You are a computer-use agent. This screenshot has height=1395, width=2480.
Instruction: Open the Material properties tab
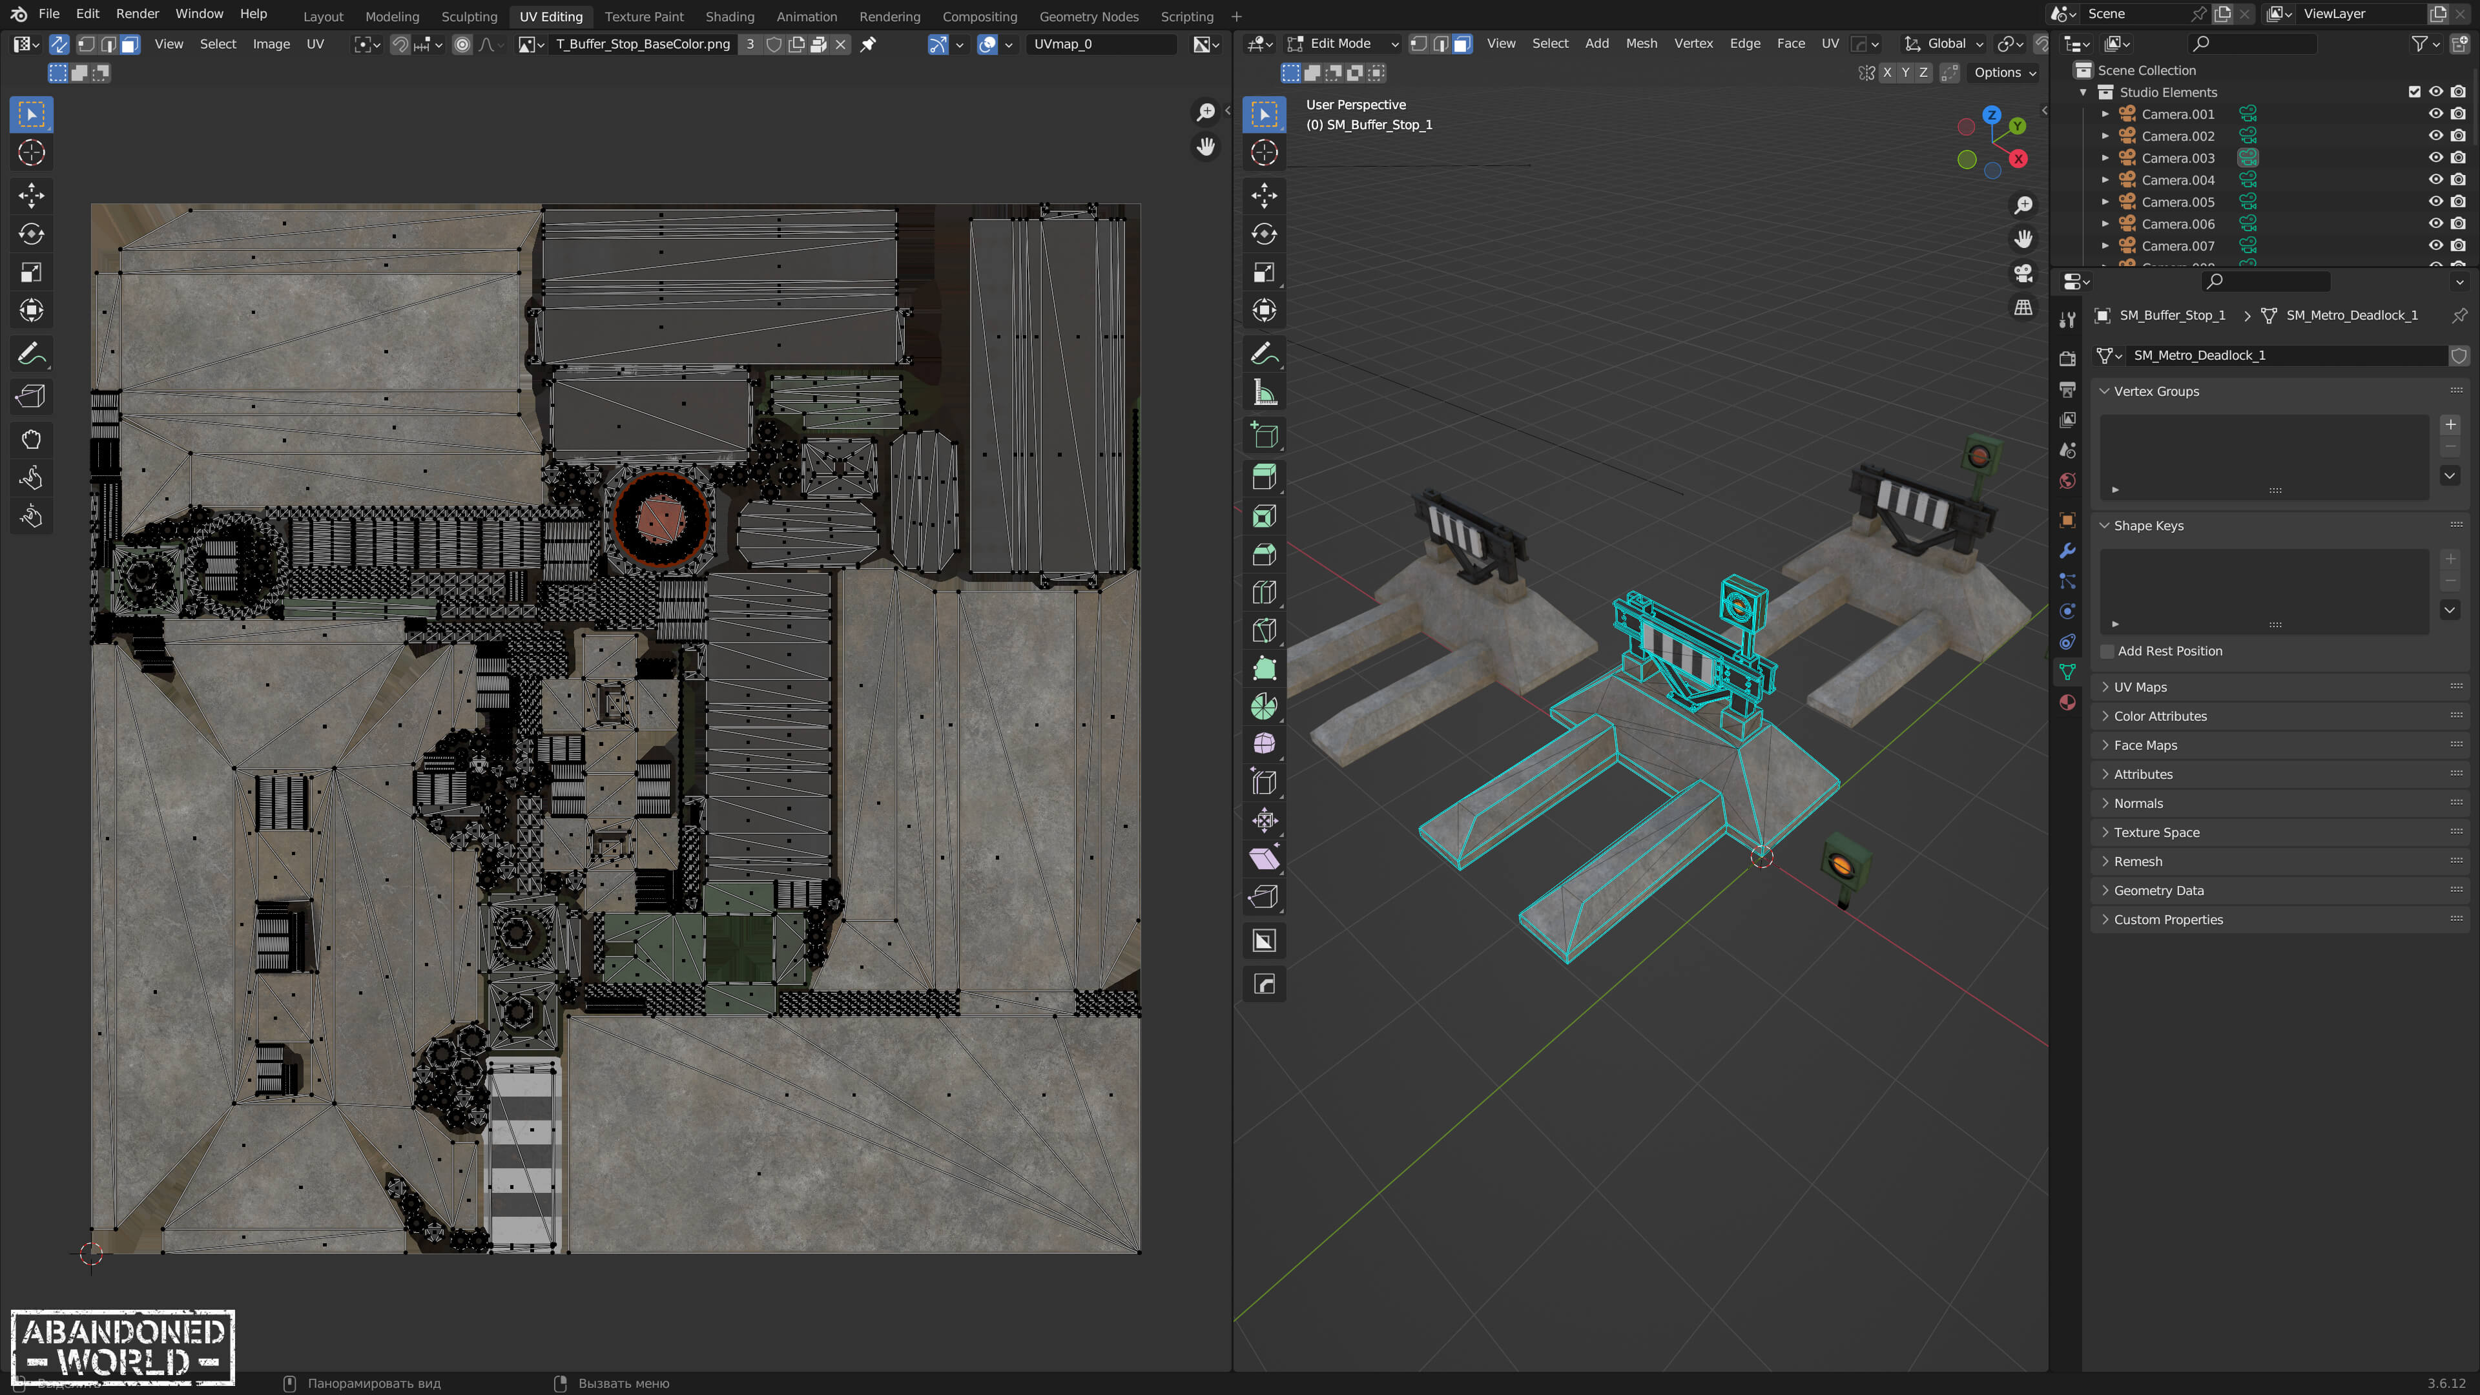click(2067, 703)
